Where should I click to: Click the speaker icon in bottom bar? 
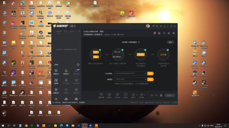(x=141, y=95)
